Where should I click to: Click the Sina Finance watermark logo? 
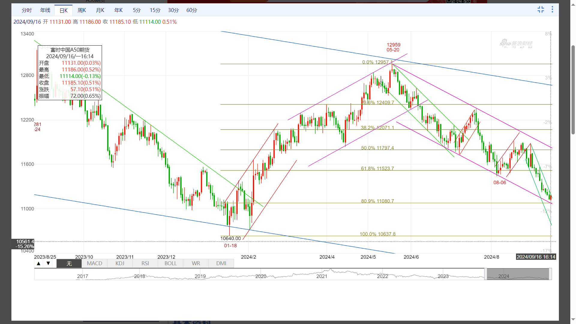(x=516, y=44)
